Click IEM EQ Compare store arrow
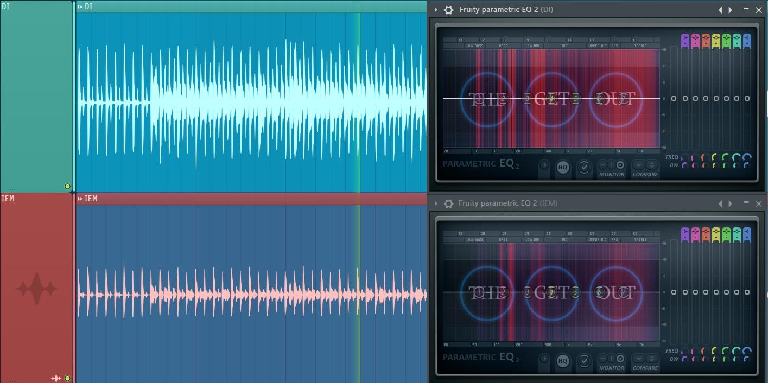This screenshot has height=383, width=768. pyautogui.click(x=639, y=358)
